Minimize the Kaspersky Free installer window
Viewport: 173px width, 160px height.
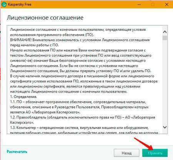[140, 5]
